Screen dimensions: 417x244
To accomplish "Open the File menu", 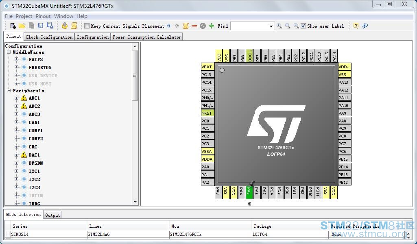I will tap(9, 16).
